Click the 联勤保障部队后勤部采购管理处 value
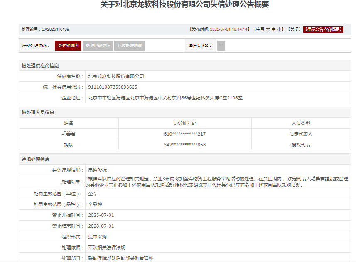Image resolution: width=356 pixels, height=262 pixels. (121, 258)
